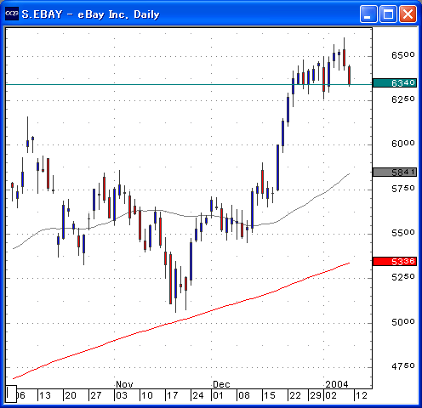The height and width of the screenshot is (408, 422).
Task: Click the time axis scroll box at far left
Action: point(11,394)
